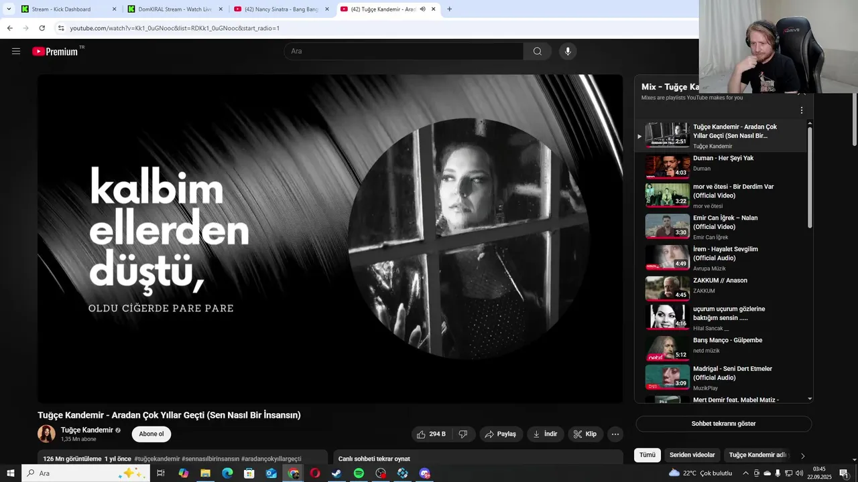Select the Tümü filter chip
Viewport: 858px width, 482px height.
tap(648, 455)
